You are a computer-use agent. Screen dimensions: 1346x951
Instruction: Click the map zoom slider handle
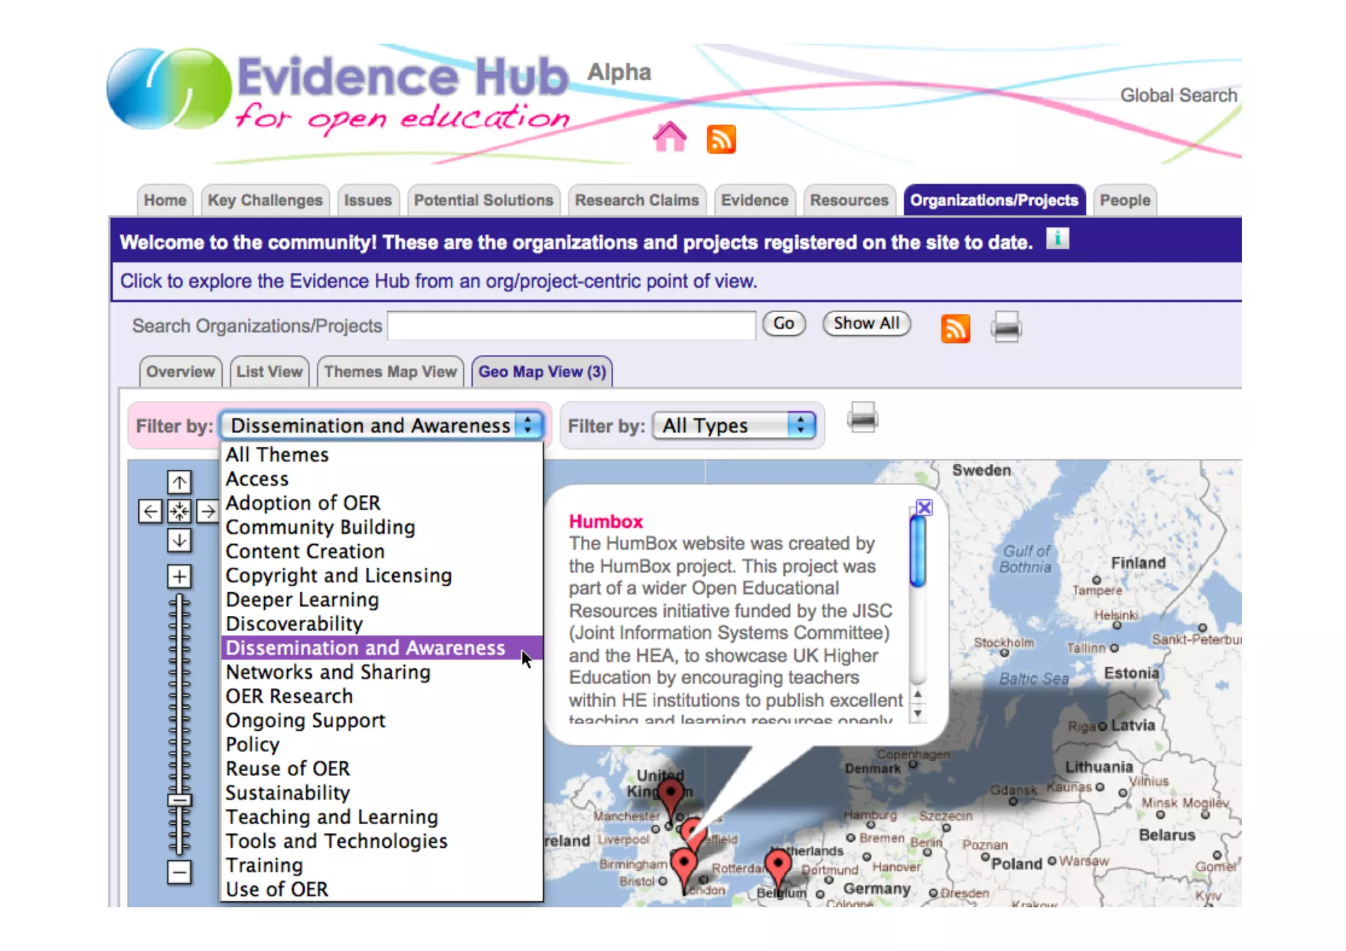(179, 800)
